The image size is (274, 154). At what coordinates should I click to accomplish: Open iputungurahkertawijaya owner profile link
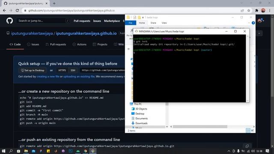(x=32, y=33)
